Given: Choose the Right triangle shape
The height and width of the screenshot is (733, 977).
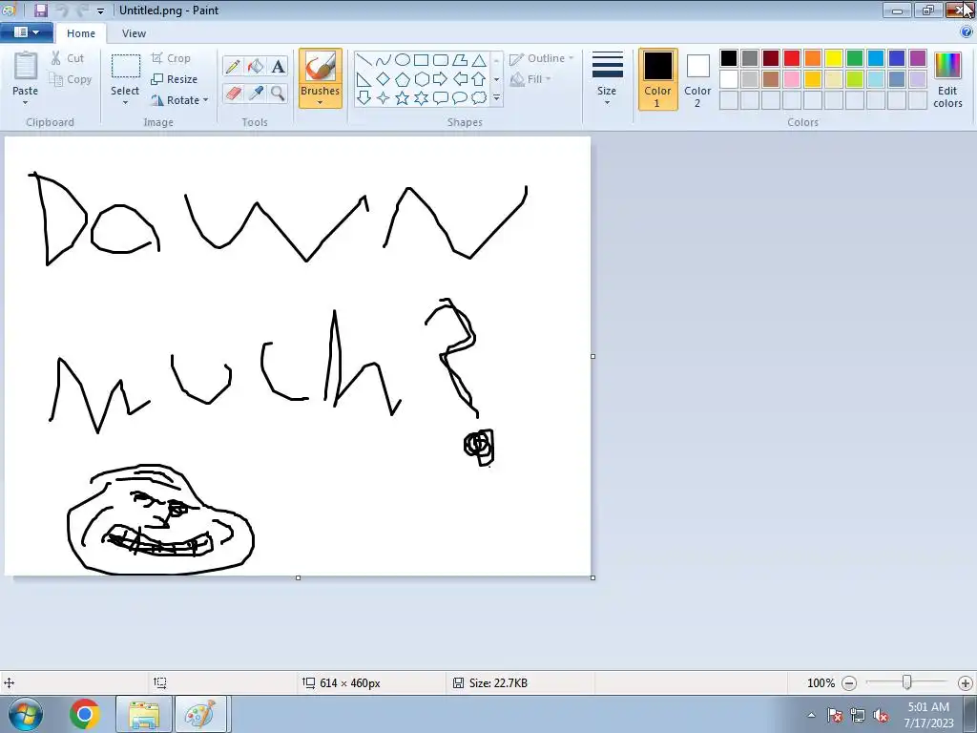Looking at the screenshot, I should pyautogui.click(x=364, y=79).
